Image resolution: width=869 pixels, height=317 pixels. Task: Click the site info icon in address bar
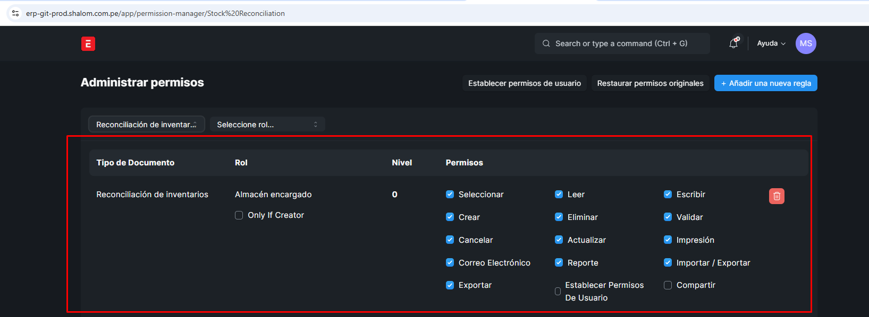pos(15,13)
